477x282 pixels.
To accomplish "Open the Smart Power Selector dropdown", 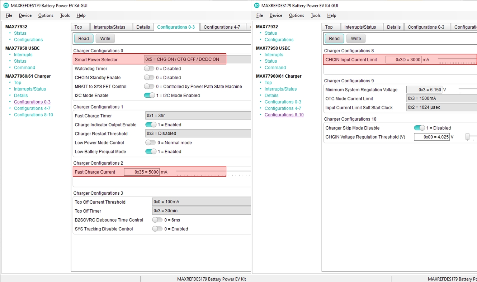I will tap(197, 59).
